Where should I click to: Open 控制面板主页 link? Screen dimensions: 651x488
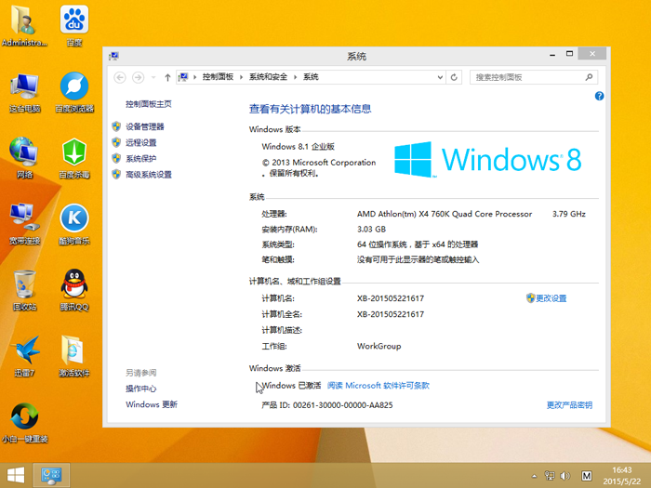[x=149, y=104]
